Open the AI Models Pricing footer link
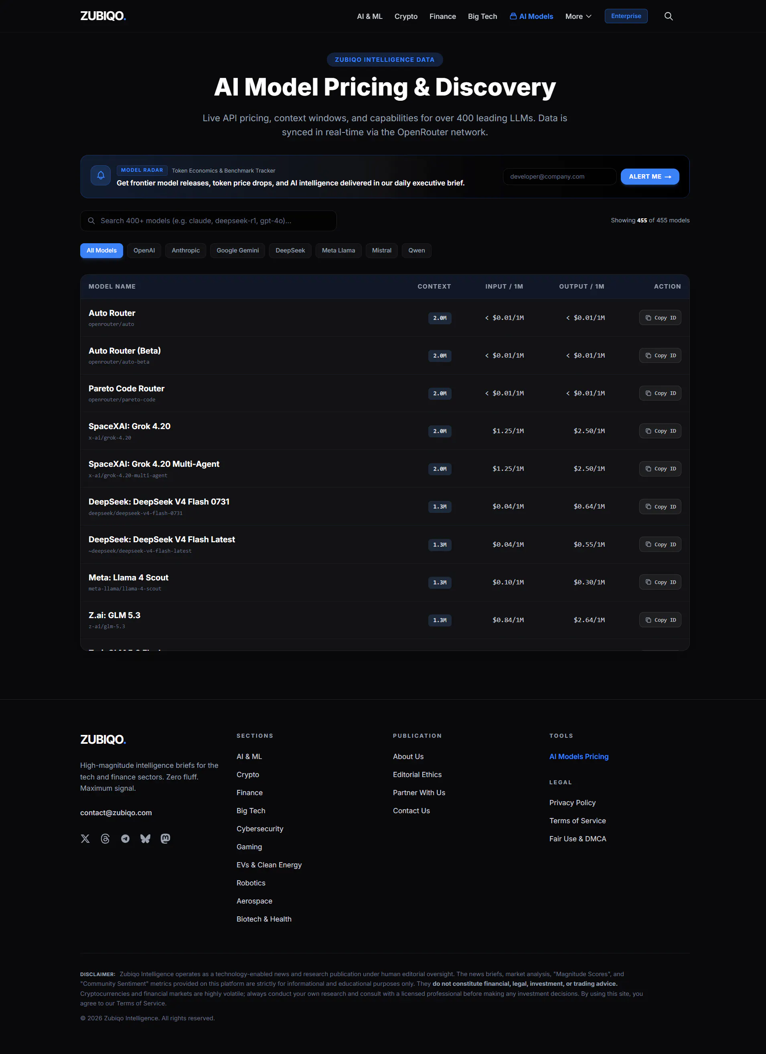 pos(579,757)
